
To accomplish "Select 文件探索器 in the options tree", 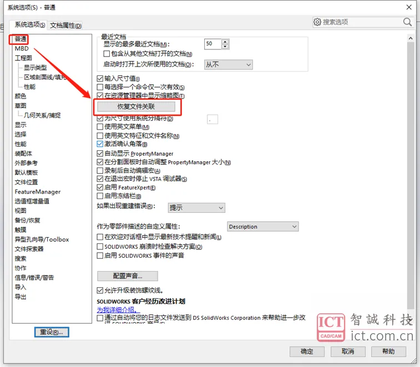I will click(x=29, y=249).
